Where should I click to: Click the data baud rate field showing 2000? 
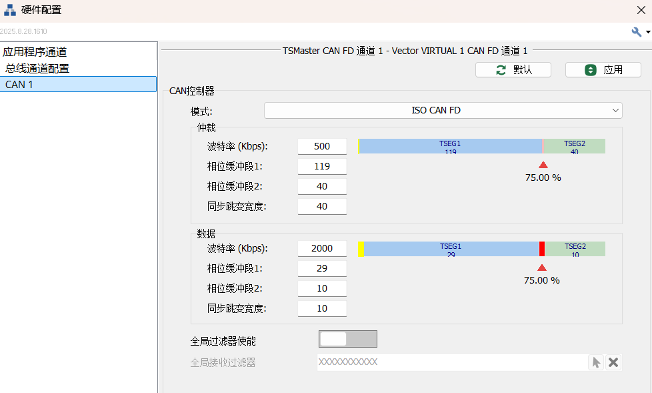(x=322, y=248)
